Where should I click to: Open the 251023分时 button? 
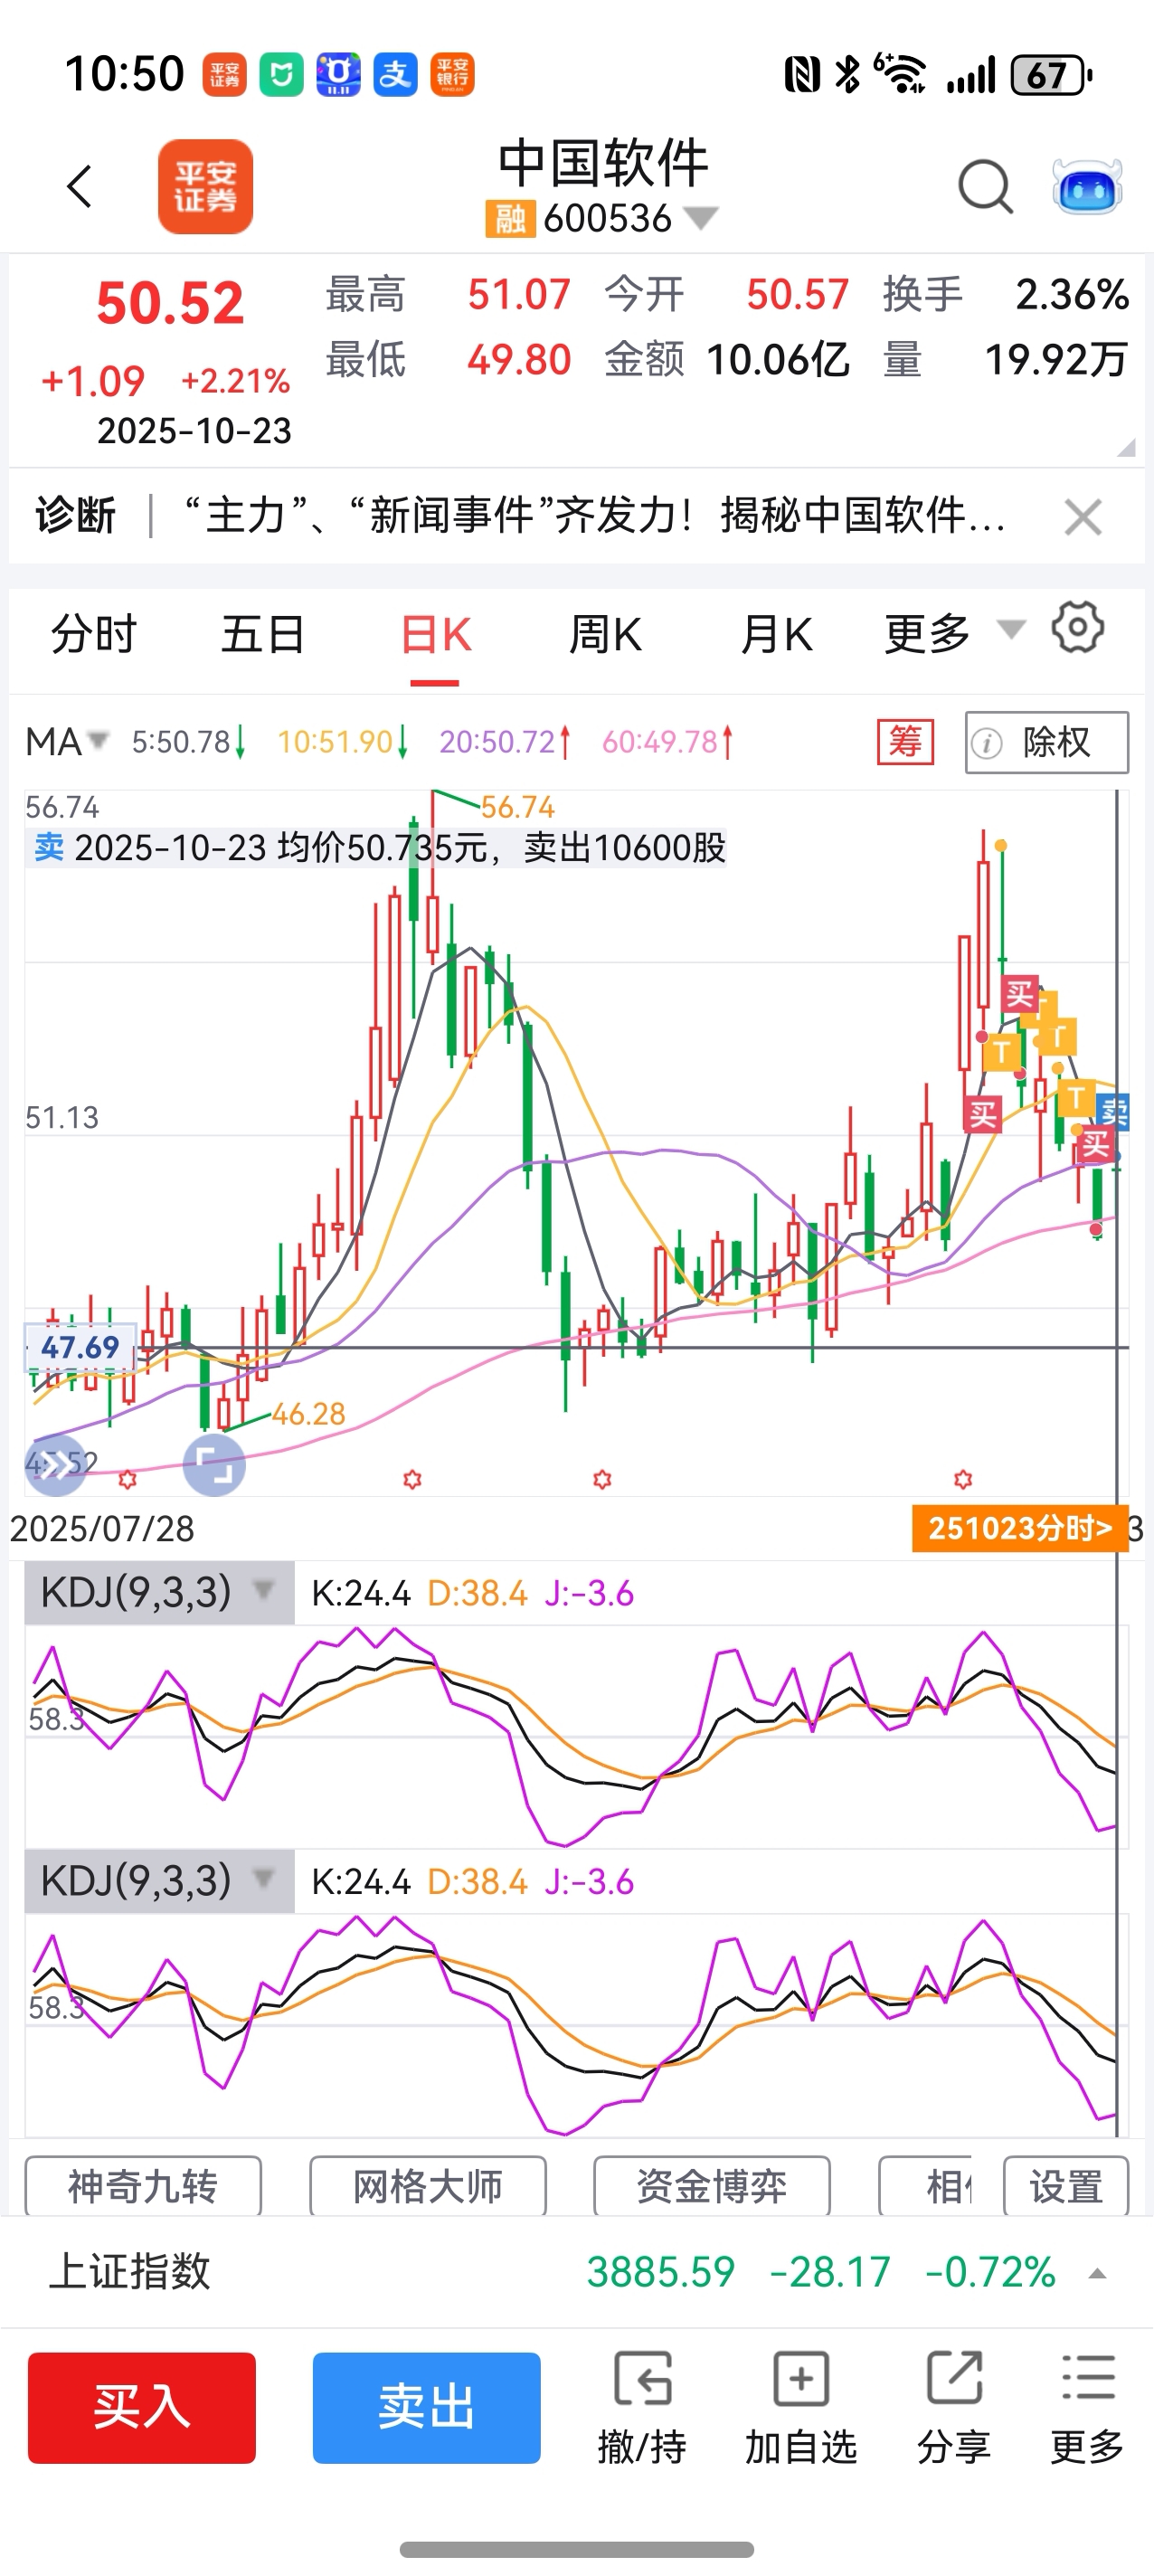tap(1019, 1528)
